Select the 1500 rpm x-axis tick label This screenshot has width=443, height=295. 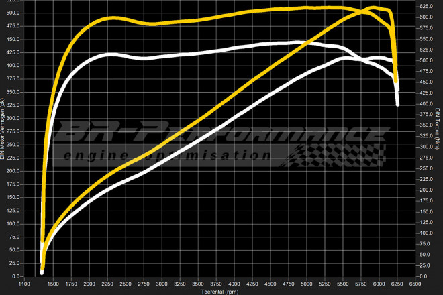[x=54, y=284]
